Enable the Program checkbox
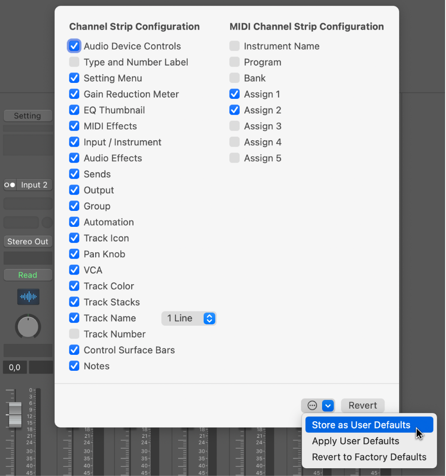This screenshot has width=446, height=476. tap(234, 62)
